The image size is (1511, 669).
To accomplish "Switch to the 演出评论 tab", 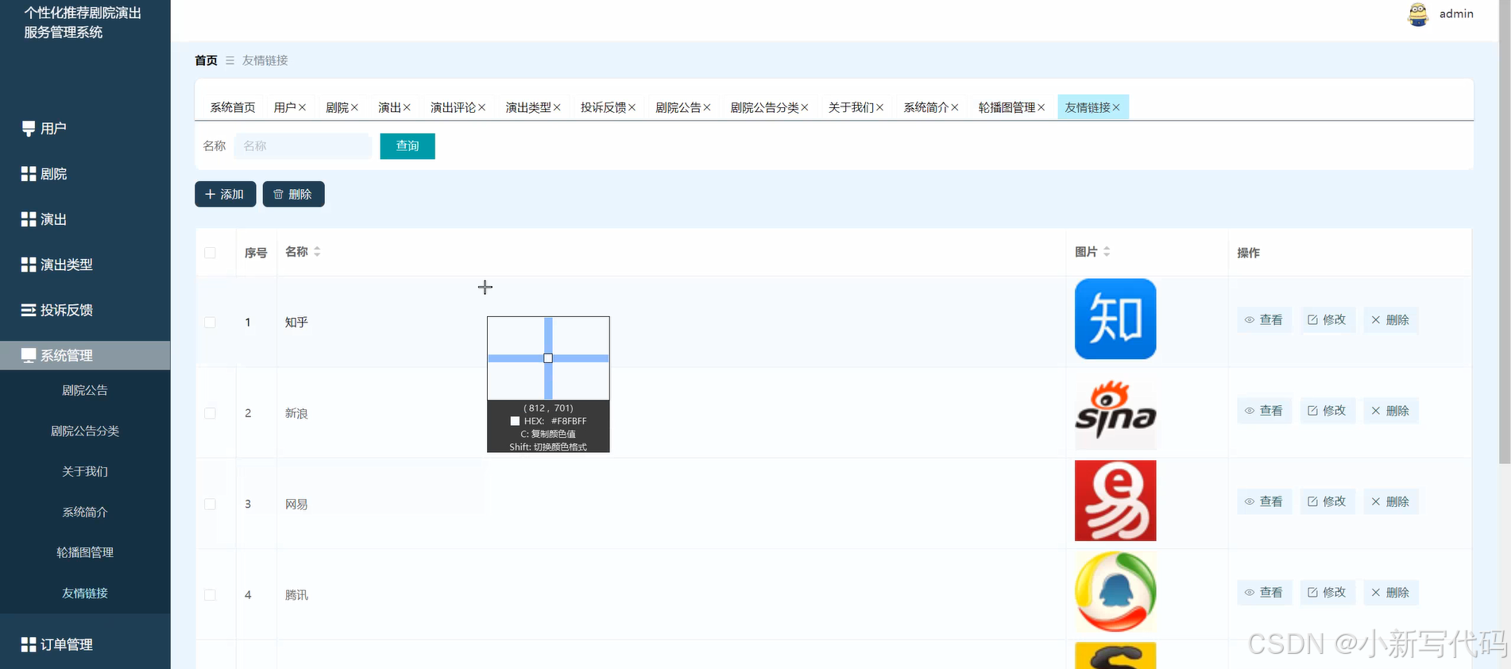I will pyautogui.click(x=453, y=107).
